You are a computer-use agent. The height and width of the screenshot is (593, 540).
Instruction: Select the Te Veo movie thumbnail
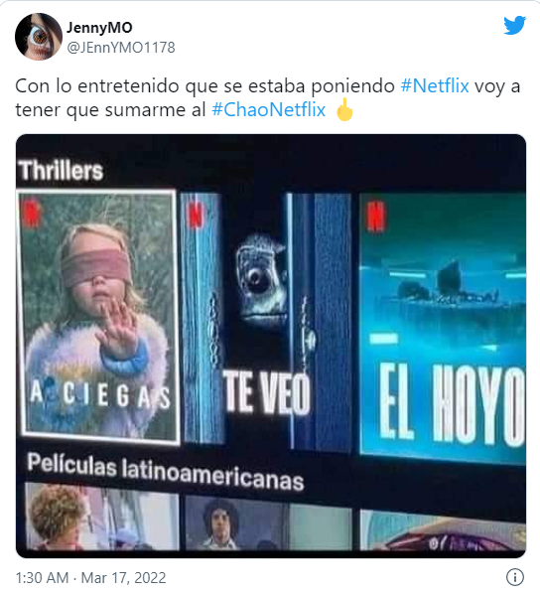[x=266, y=320]
